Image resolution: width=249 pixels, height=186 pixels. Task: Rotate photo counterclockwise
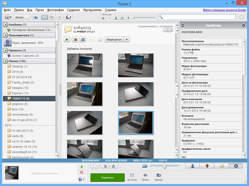coord(105,166)
